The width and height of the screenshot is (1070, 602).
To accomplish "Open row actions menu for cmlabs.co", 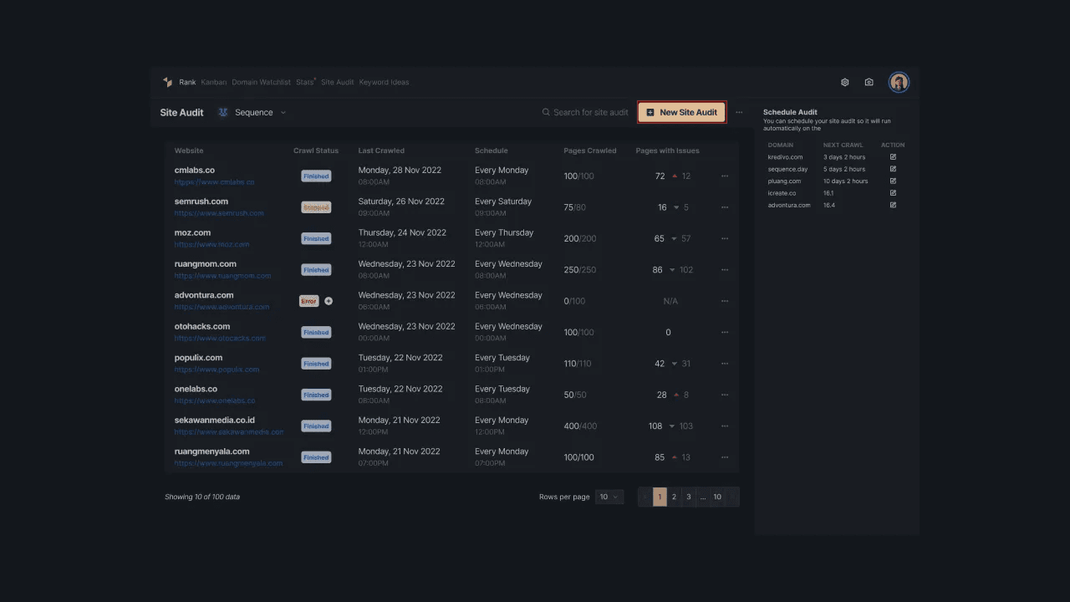I will [725, 176].
